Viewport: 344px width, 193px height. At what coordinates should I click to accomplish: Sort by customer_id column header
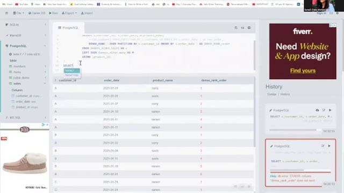(67, 80)
